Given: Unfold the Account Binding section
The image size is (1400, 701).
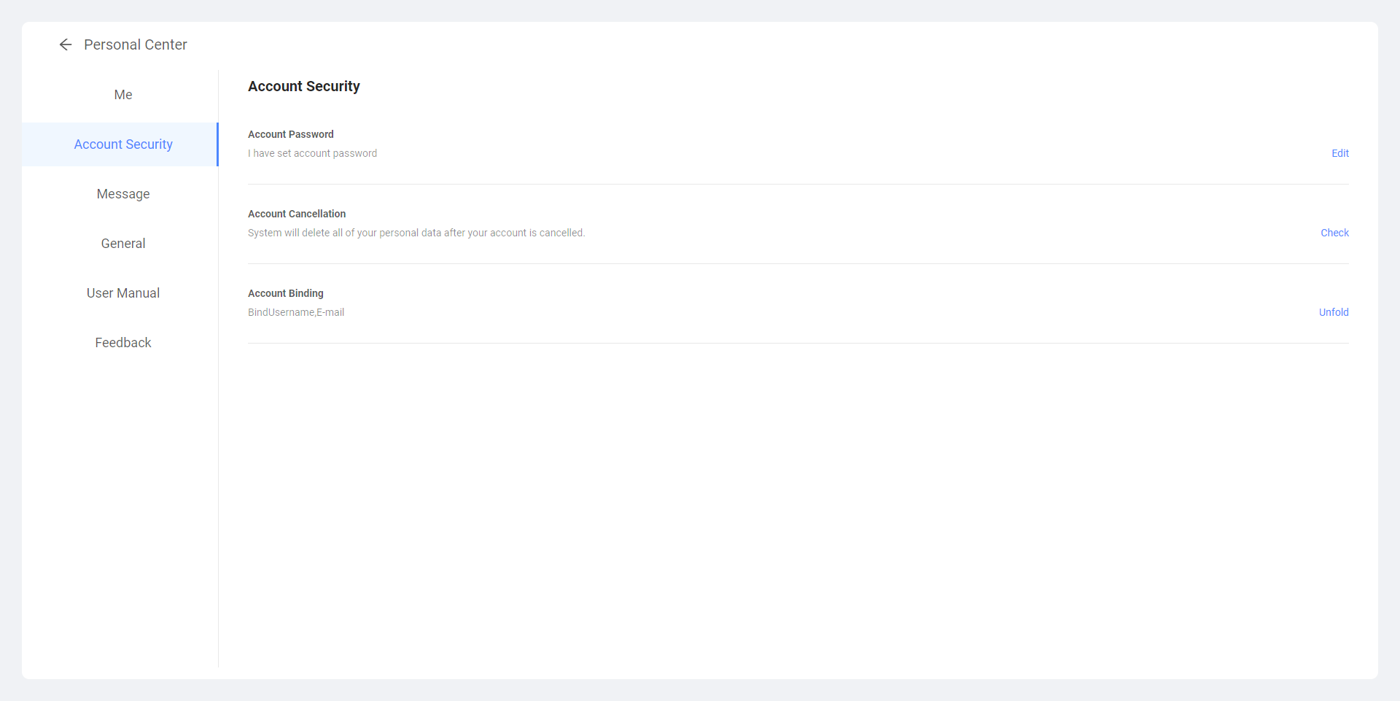Looking at the screenshot, I should tap(1333, 312).
